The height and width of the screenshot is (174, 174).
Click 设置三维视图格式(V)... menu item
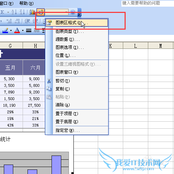pos(77,64)
